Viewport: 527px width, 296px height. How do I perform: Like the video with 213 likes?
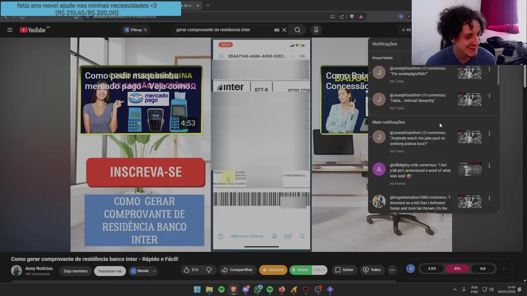(191, 270)
